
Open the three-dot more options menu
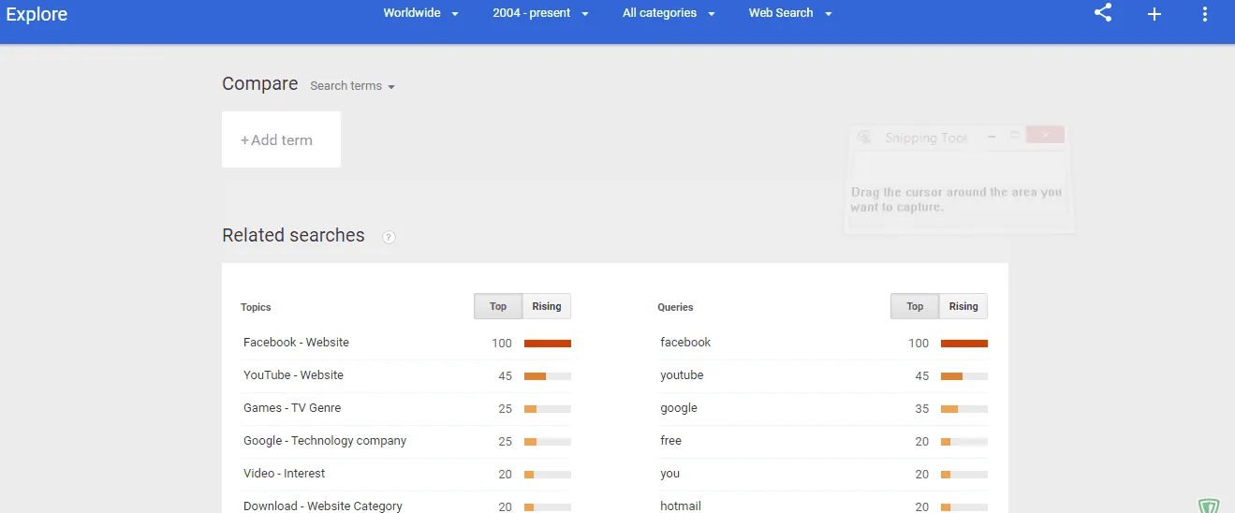(x=1205, y=14)
